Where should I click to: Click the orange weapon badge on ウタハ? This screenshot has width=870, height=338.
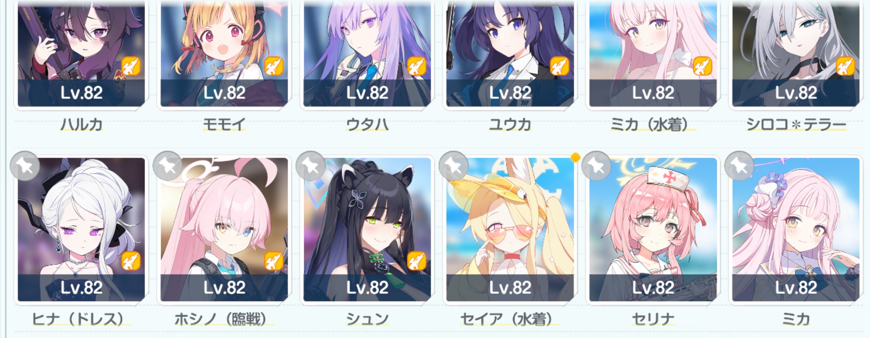pyautogui.click(x=416, y=66)
